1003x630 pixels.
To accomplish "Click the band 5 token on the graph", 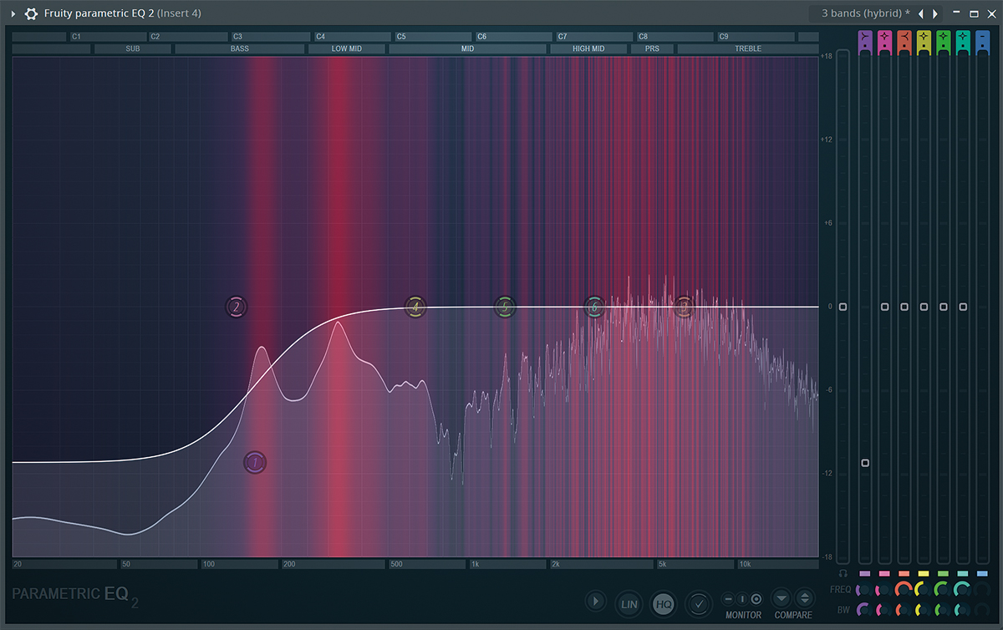I will [505, 307].
